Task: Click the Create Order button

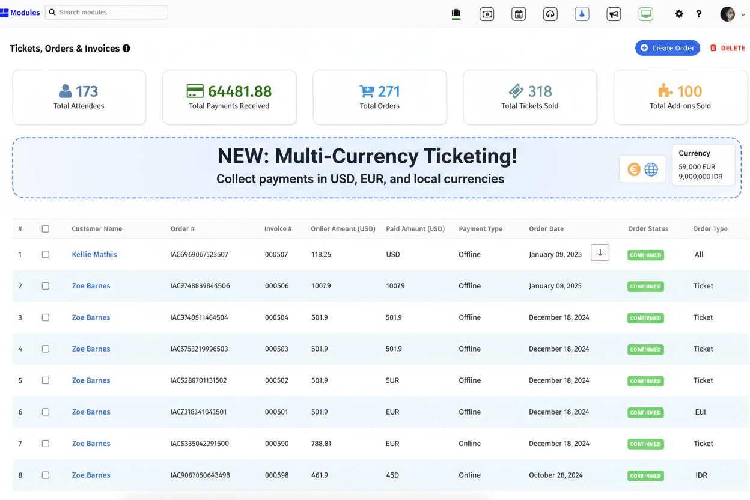Action: coord(667,48)
